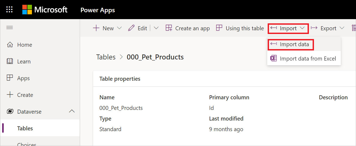The image size is (356, 146).
Task: Select Tables in the sidebar
Action: point(25,128)
